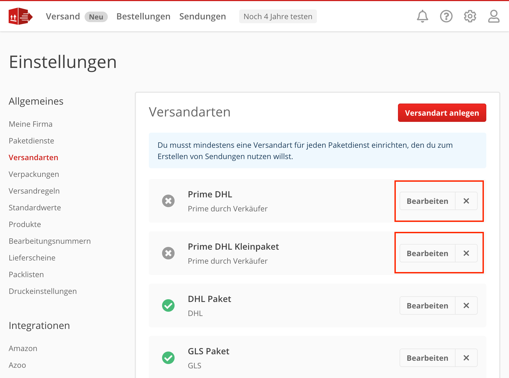Open the notifications bell
Screen dimensions: 509x378
423,16
